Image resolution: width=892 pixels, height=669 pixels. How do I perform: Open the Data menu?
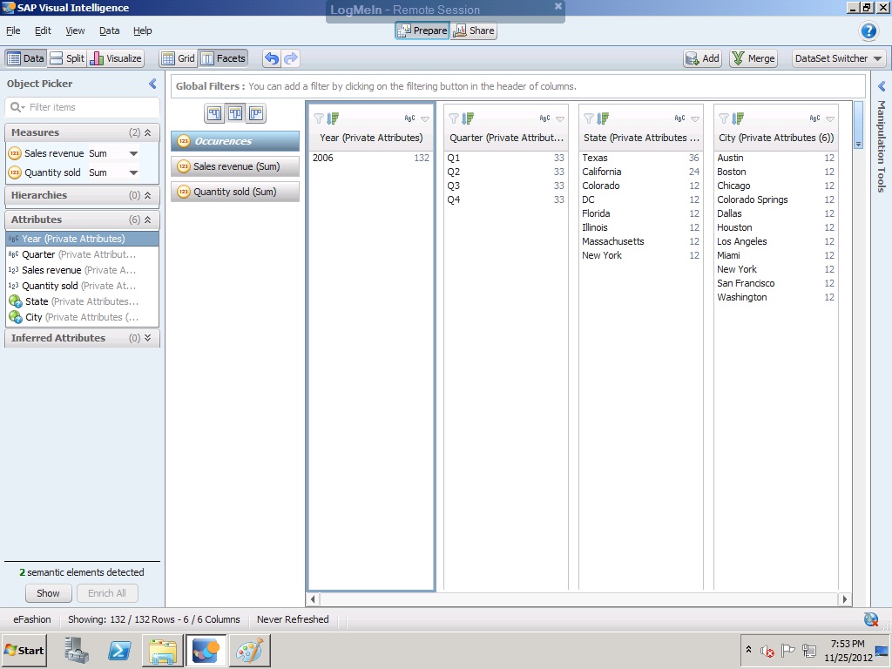click(109, 30)
